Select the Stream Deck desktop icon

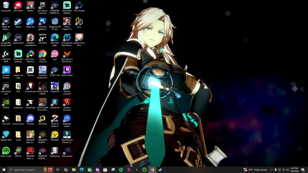[18, 39]
